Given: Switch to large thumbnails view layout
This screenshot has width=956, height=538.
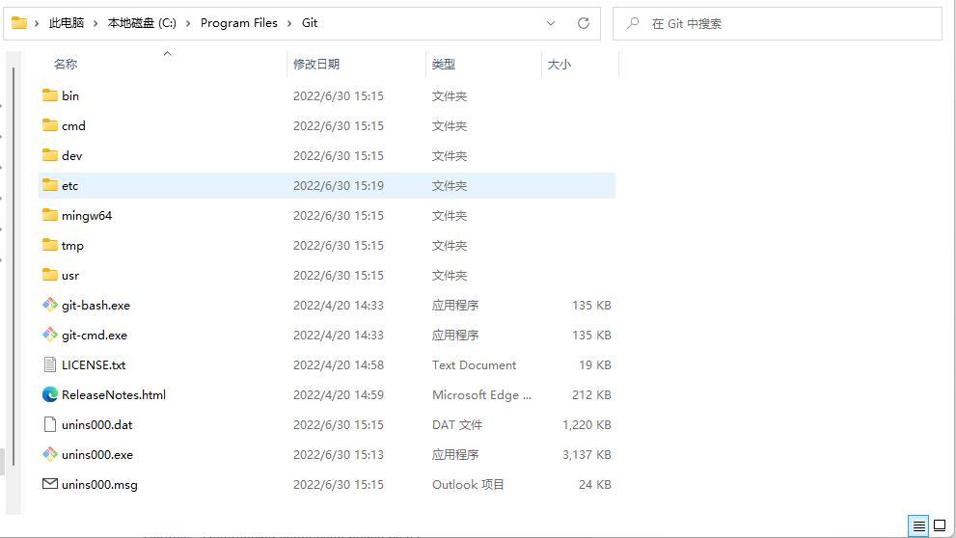Looking at the screenshot, I should click(x=940, y=525).
